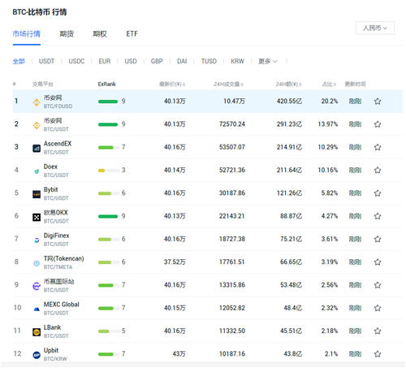Star the Tokencan row
The image size is (406, 368).
click(378, 262)
